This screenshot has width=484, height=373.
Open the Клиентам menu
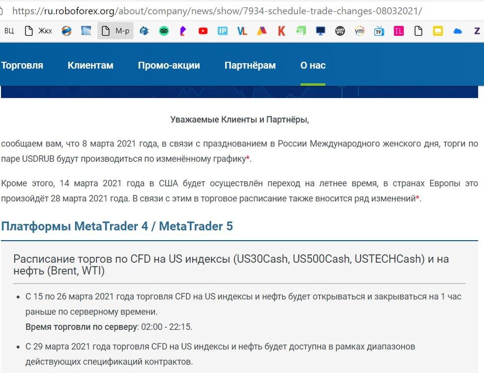pyautogui.click(x=90, y=65)
